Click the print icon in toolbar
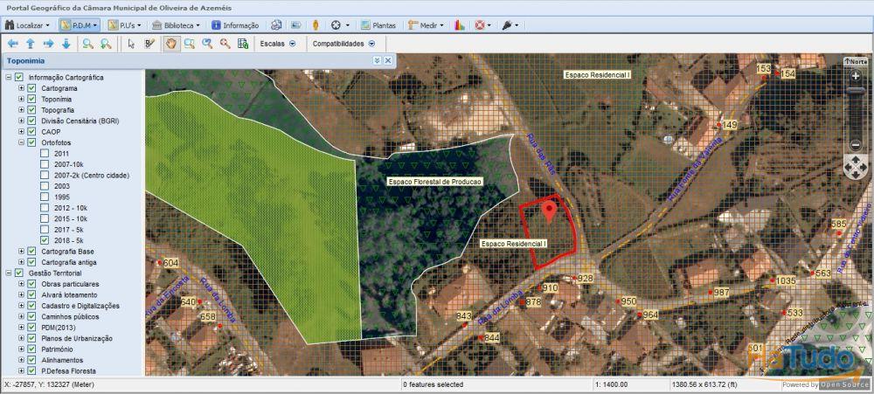The width and height of the screenshot is (874, 394). point(276,25)
